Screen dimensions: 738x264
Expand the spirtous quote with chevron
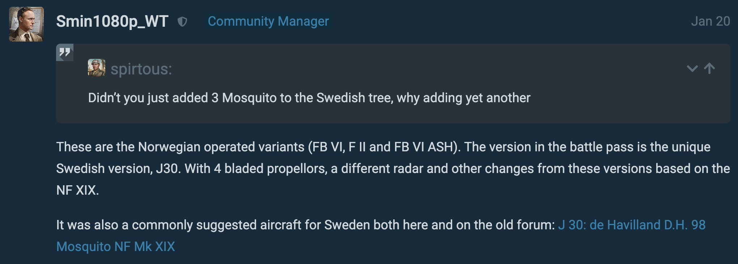point(692,68)
